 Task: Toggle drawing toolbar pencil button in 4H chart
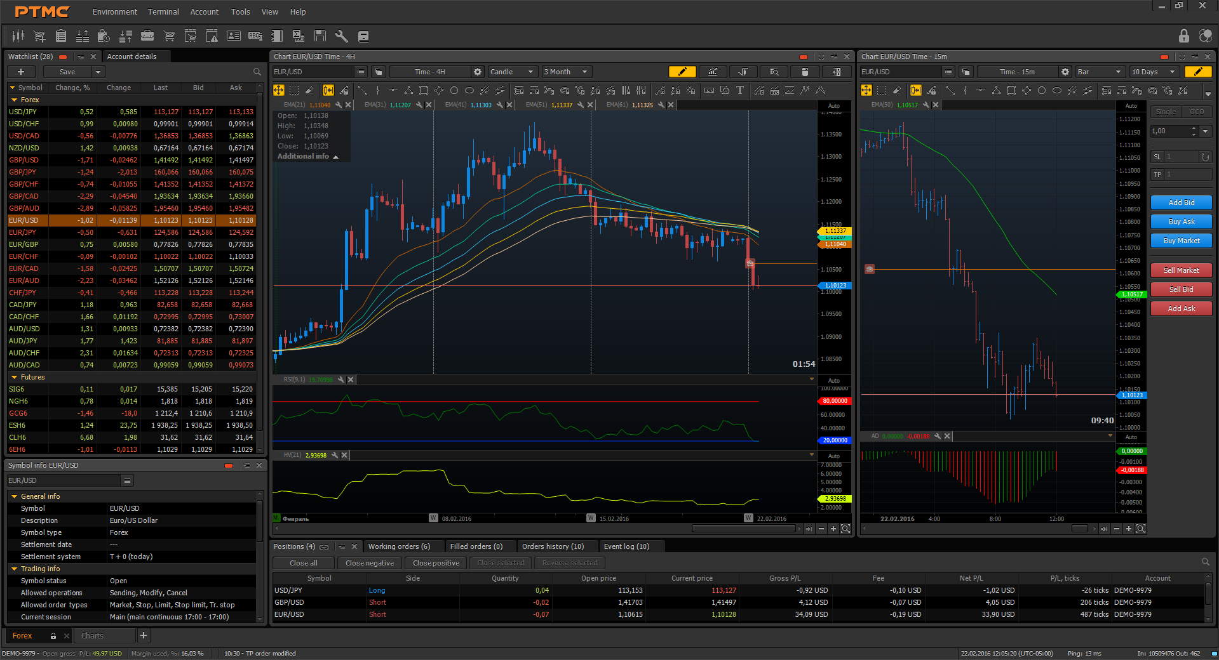coord(682,72)
